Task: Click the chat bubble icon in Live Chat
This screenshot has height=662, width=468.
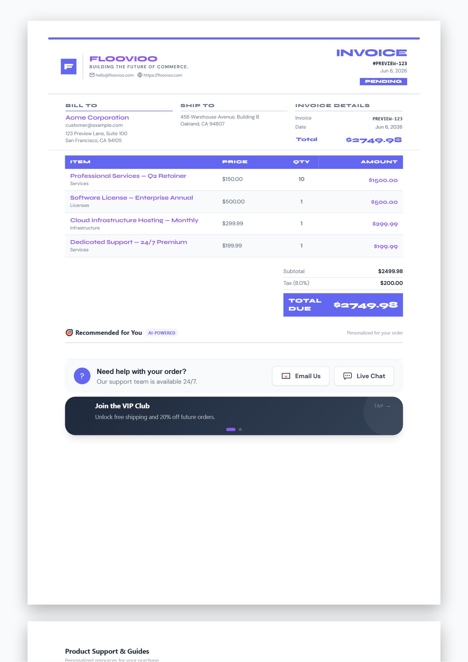Action: pyautogui.click(x=347, y=376)
